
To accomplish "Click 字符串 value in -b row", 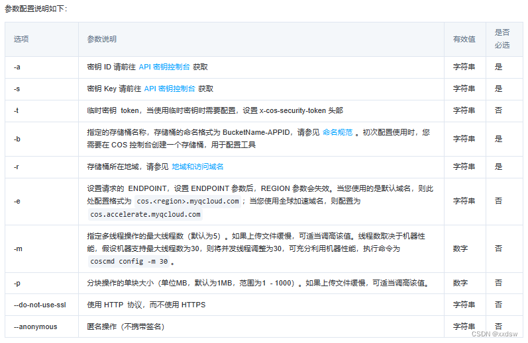I will click(464, 139).
